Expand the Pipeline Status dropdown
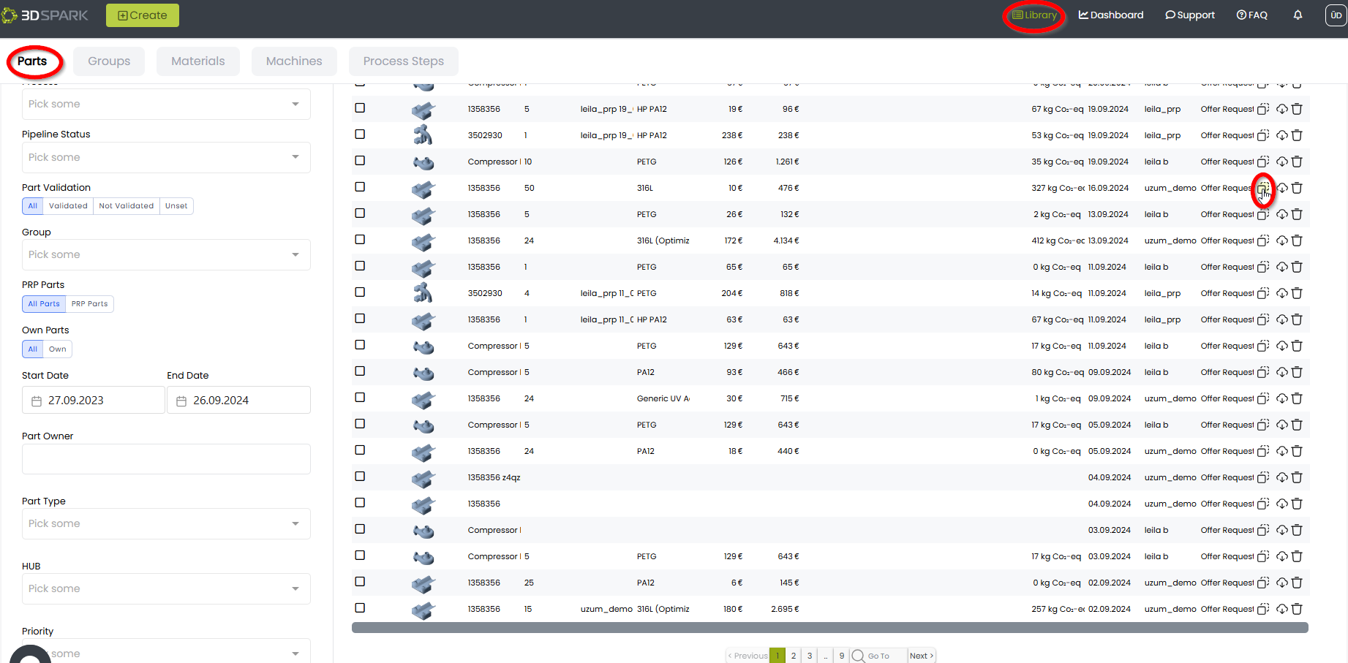 [166, 157]
